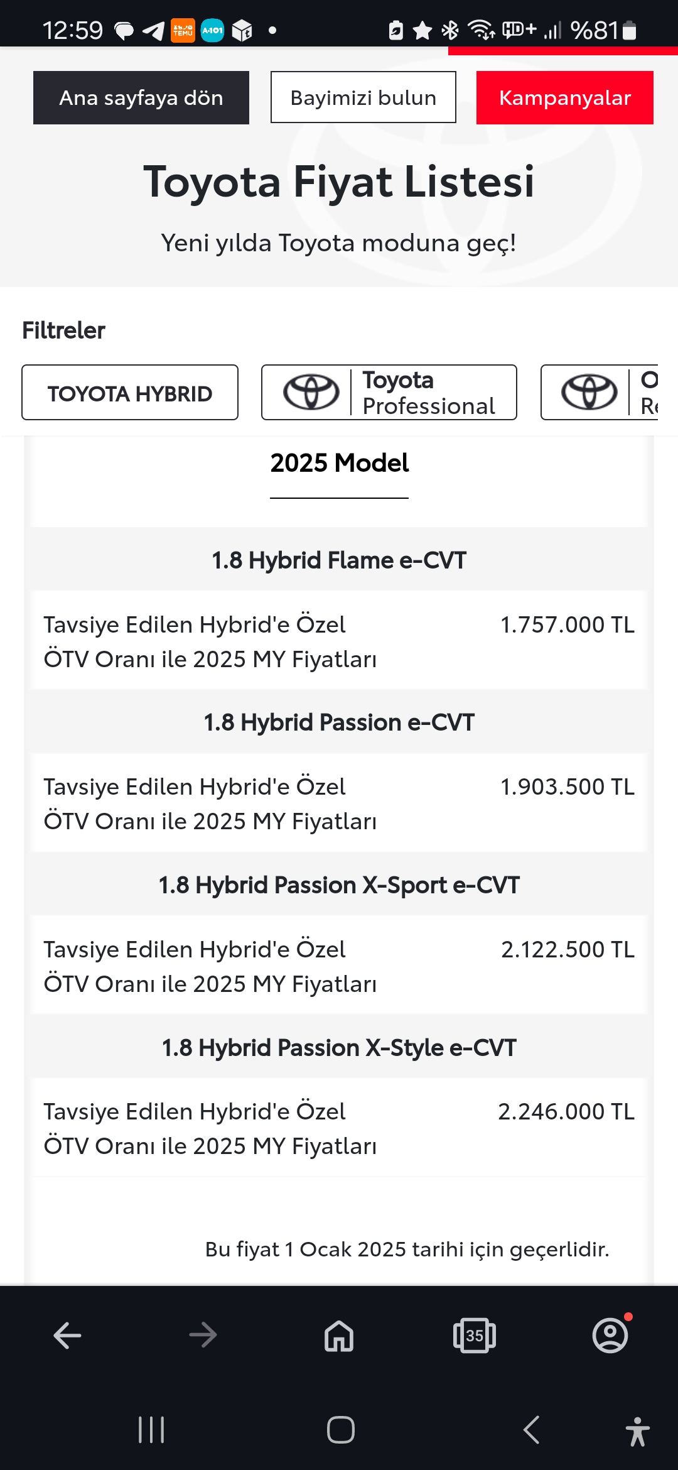Screen dimensions: 678x1470
Task: Tap the Android home navigation button
Action: (340, 1430)
